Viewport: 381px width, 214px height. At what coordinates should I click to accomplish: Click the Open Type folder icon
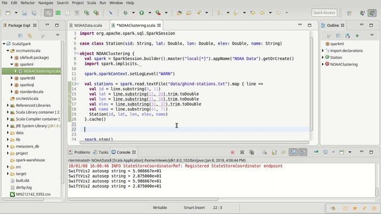point(189,12)
